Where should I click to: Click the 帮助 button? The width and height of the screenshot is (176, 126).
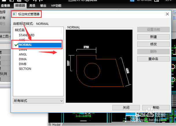(156, 108)
